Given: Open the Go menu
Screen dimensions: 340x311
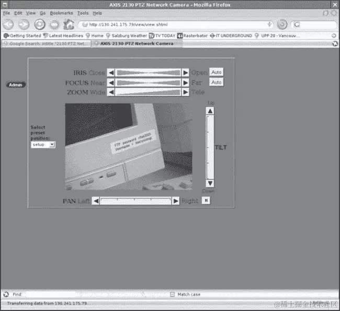Looking at the screenshot, I should tap(43, 13).
